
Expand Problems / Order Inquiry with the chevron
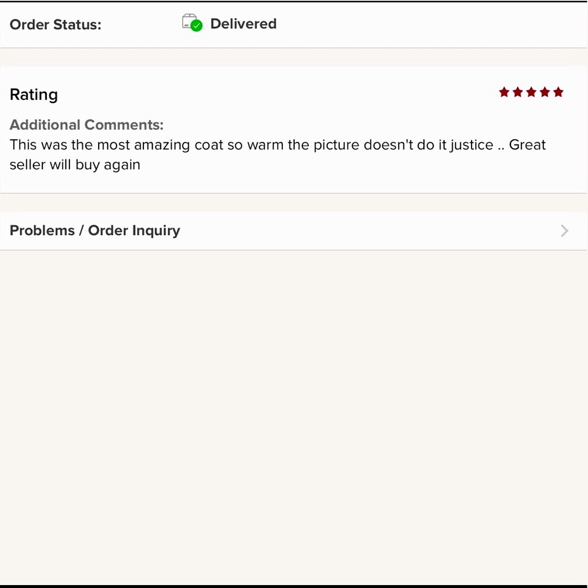point(564,230)
